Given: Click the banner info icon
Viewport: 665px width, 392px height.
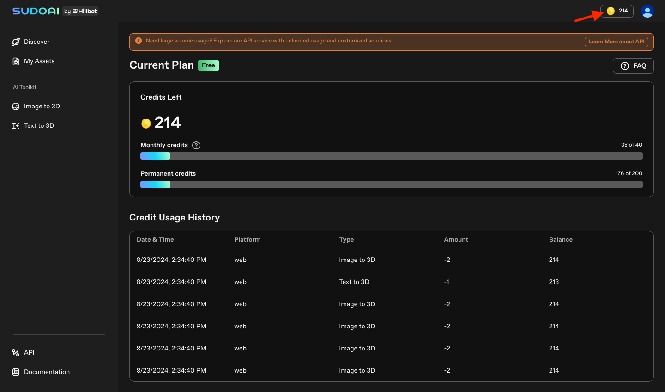Looking at the screenshot, I should pos(139,41).
